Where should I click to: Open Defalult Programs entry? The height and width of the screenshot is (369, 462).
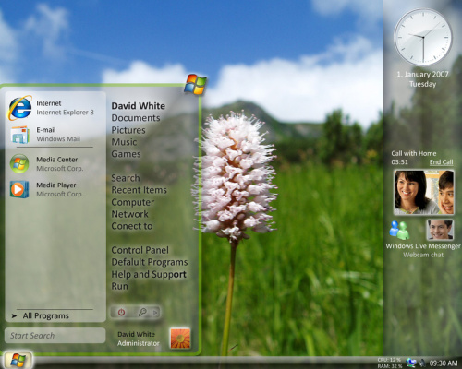tap(150, 262)
